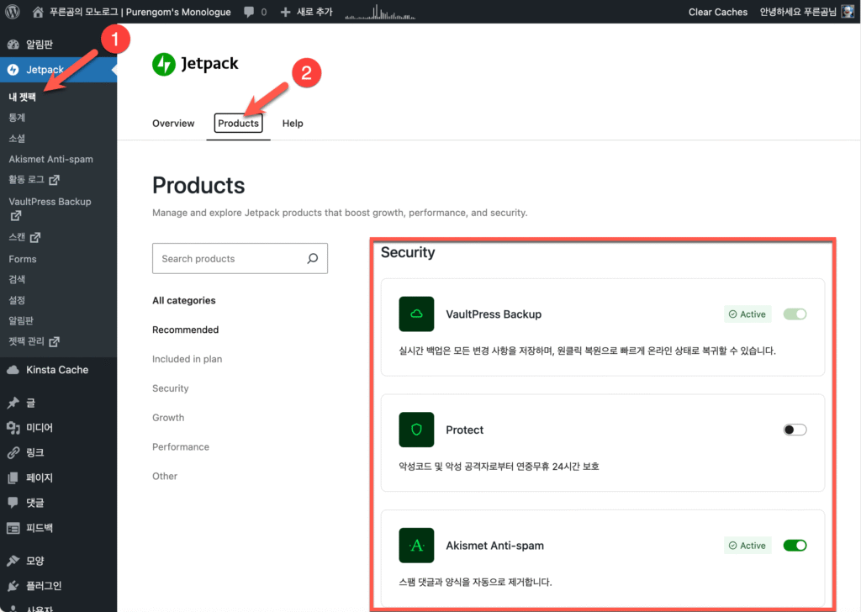861x612 pixels.
Task: Open the Help tab
Action: pyautogui.click(x=293, y=124)
